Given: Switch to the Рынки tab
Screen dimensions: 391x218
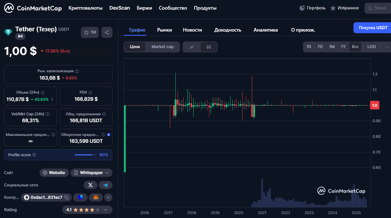Looking at the screenshot, I should tap(165, 30).
